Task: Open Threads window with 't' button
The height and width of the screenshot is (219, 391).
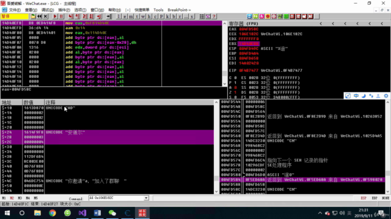Action: [137, 16]
